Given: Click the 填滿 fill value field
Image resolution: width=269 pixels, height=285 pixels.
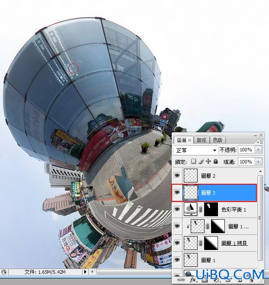Looking at the screenshot, I should coord(246,162).
